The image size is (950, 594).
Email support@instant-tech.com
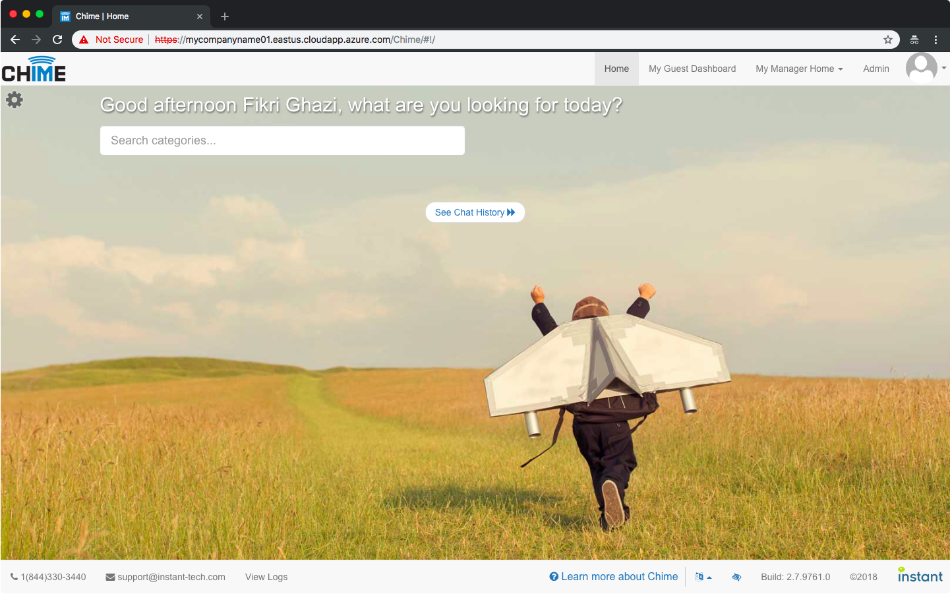[x=165, y=577]
